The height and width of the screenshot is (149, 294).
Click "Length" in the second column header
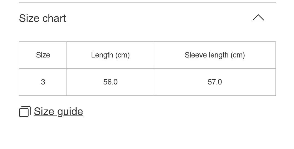(x=102, y=55)
